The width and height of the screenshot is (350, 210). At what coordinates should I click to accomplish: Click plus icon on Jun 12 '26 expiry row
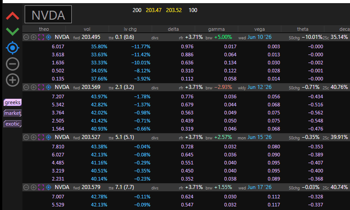34,87
